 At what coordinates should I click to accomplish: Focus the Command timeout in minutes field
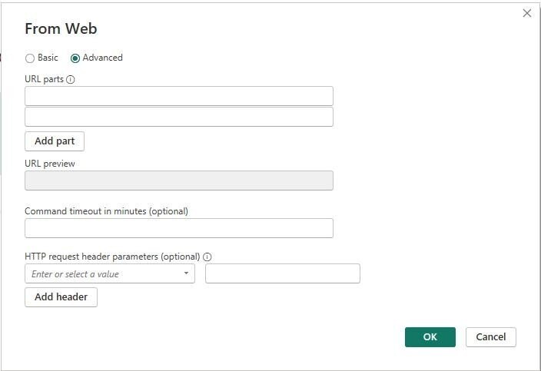179,228
